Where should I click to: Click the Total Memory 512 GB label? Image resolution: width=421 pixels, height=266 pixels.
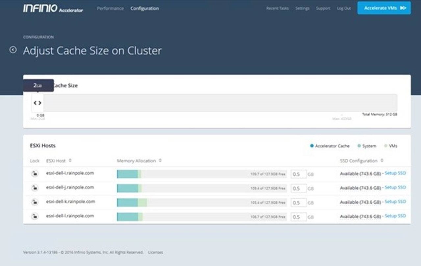380,114
